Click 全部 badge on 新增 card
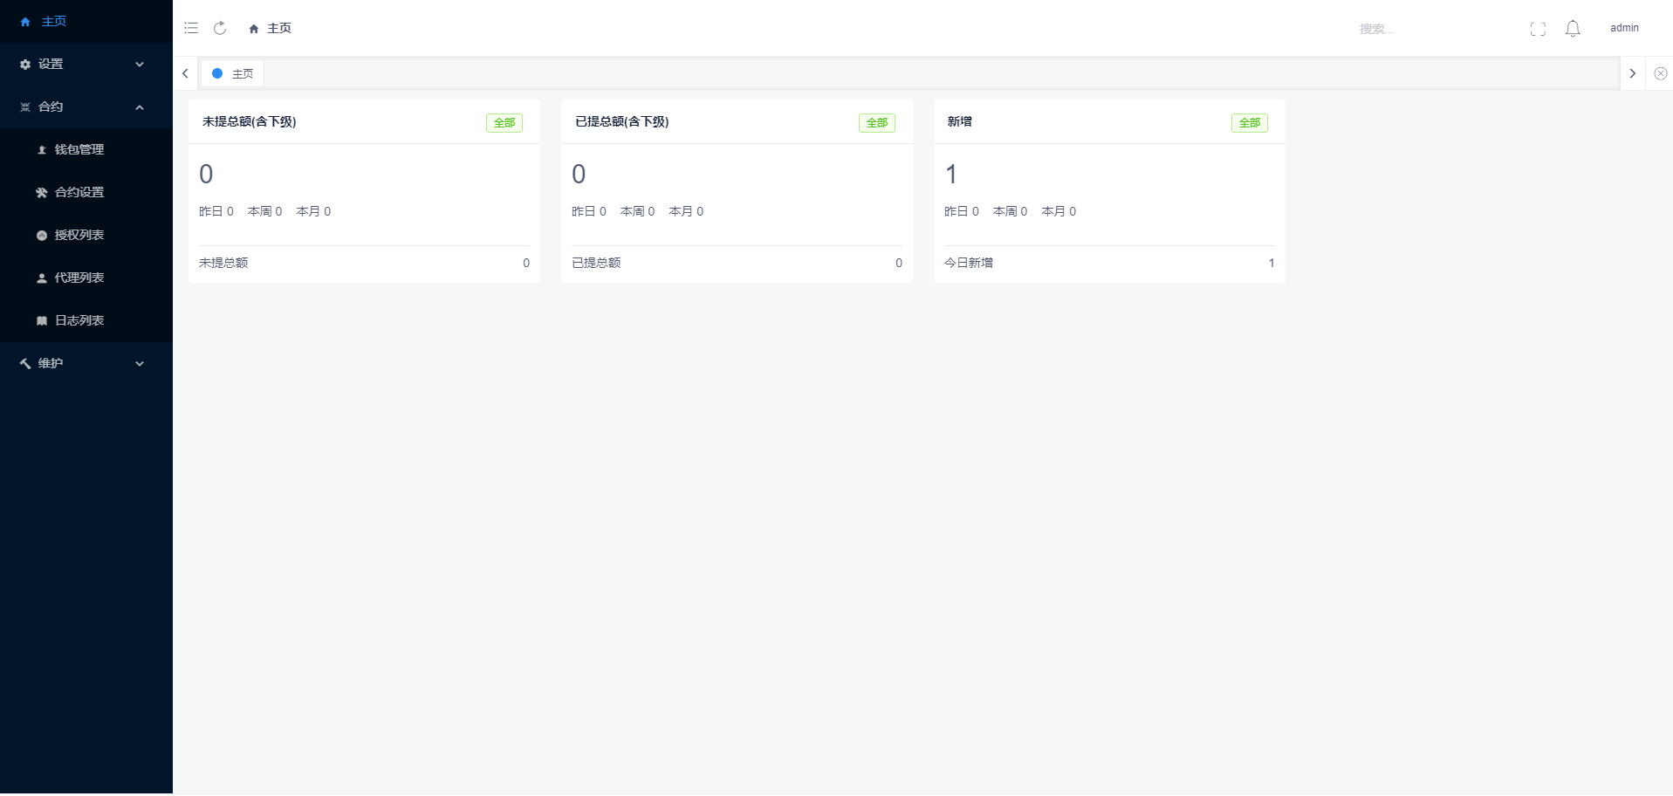The height and width of the screenshot is (796, 1673). tap(1250, 123)
